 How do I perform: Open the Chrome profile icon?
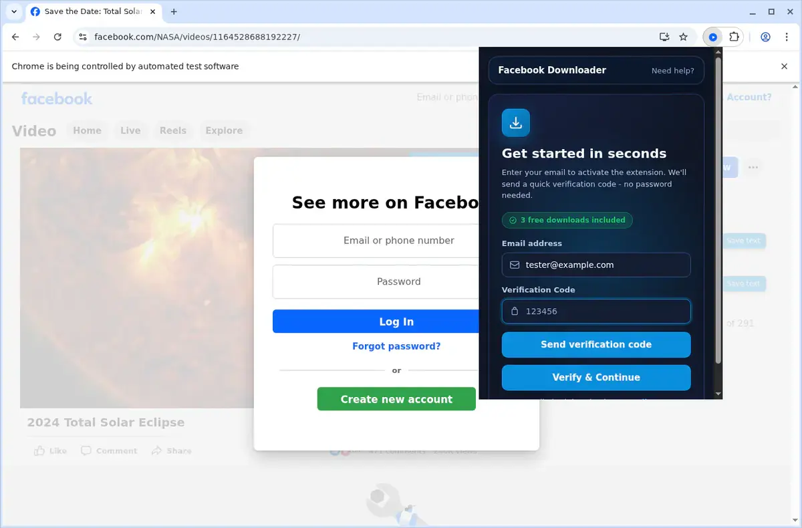(x=765, y=37)
